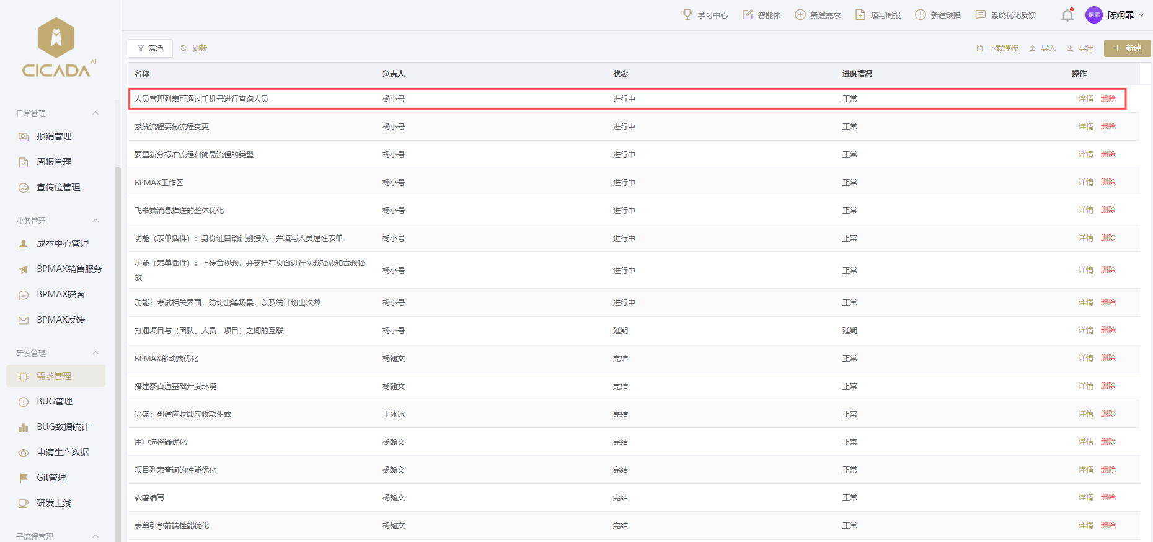Open 详情 for BPMAX移动端优化

tap(1085, 358)
